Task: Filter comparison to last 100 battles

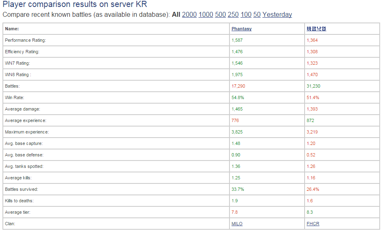Action: coord(246,15)
